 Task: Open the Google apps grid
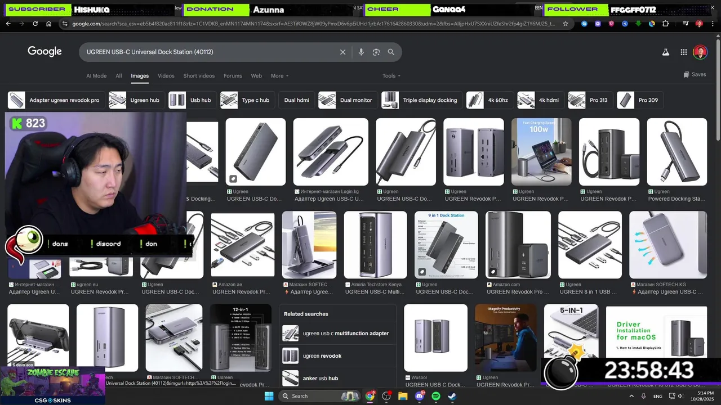[683, 52]
